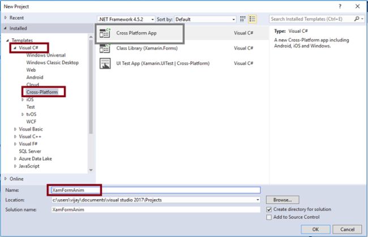
Task: Enable Add to Source Control checkbox
Action: coord(269,217)
